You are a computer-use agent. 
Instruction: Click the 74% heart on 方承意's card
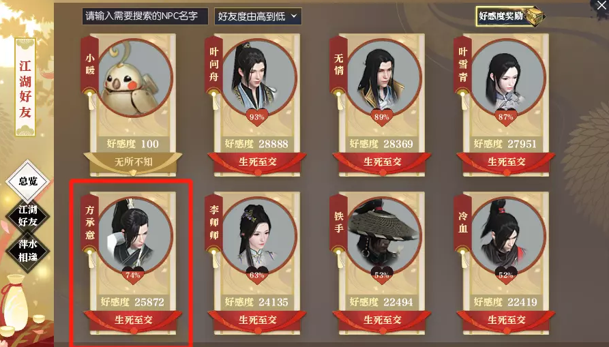pos(133,275)
